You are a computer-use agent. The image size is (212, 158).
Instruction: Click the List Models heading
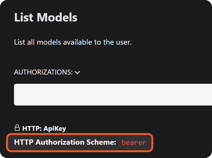click(x=46, y=17)
